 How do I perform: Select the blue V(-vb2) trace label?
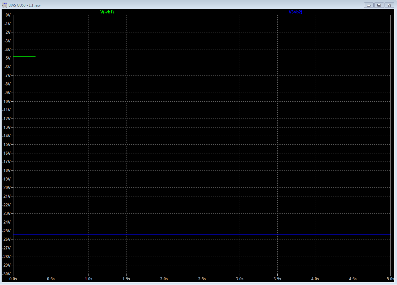[x=295, y=12]
